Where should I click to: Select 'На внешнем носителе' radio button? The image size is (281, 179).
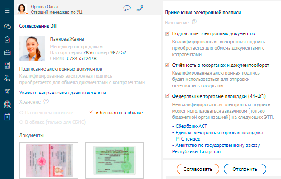click(x=21, y=113)
